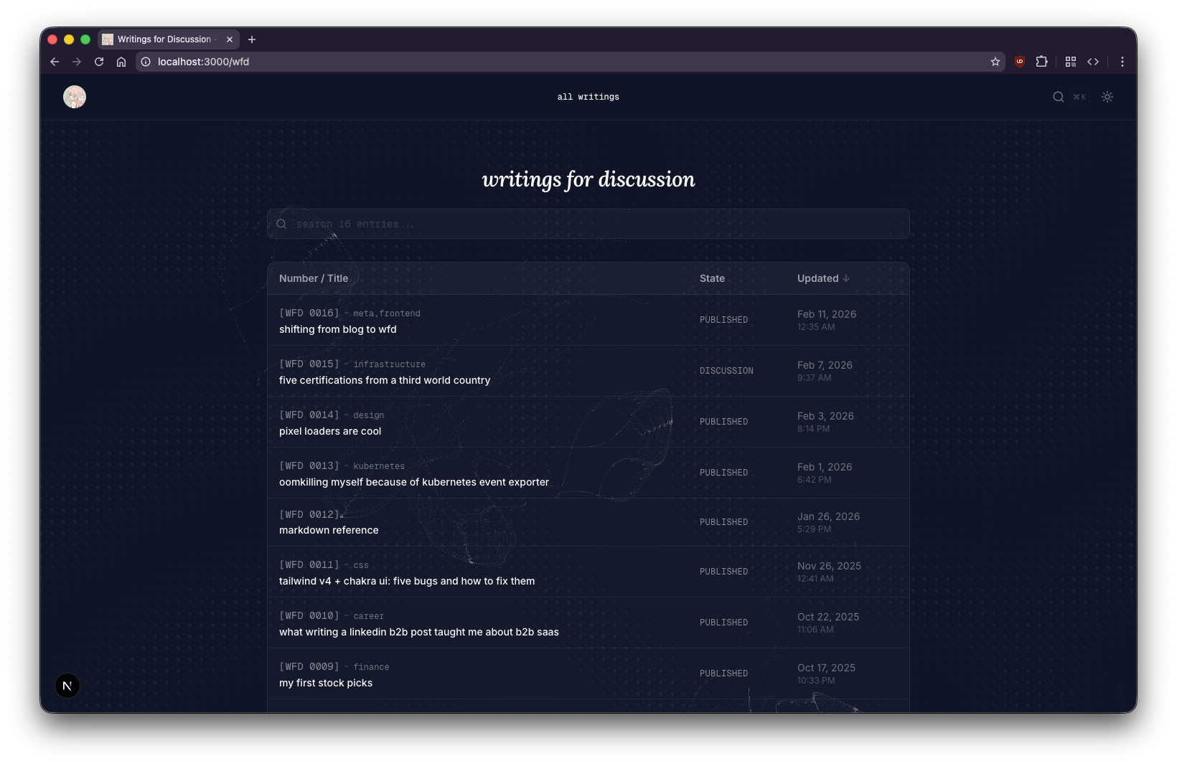Open the markdown reference entry
This screenshot has width=1177, height=766.
[329, 530]
